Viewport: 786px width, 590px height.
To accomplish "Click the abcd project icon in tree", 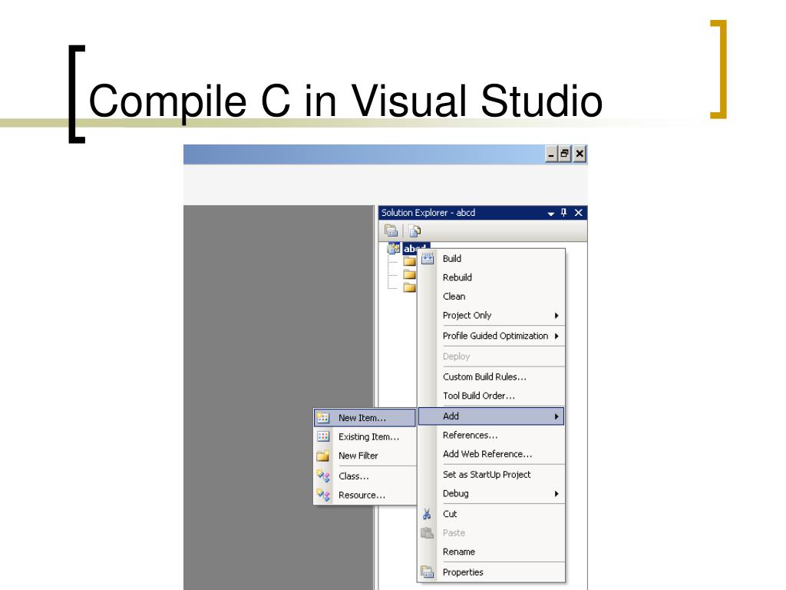I will [x=394, y=248].
